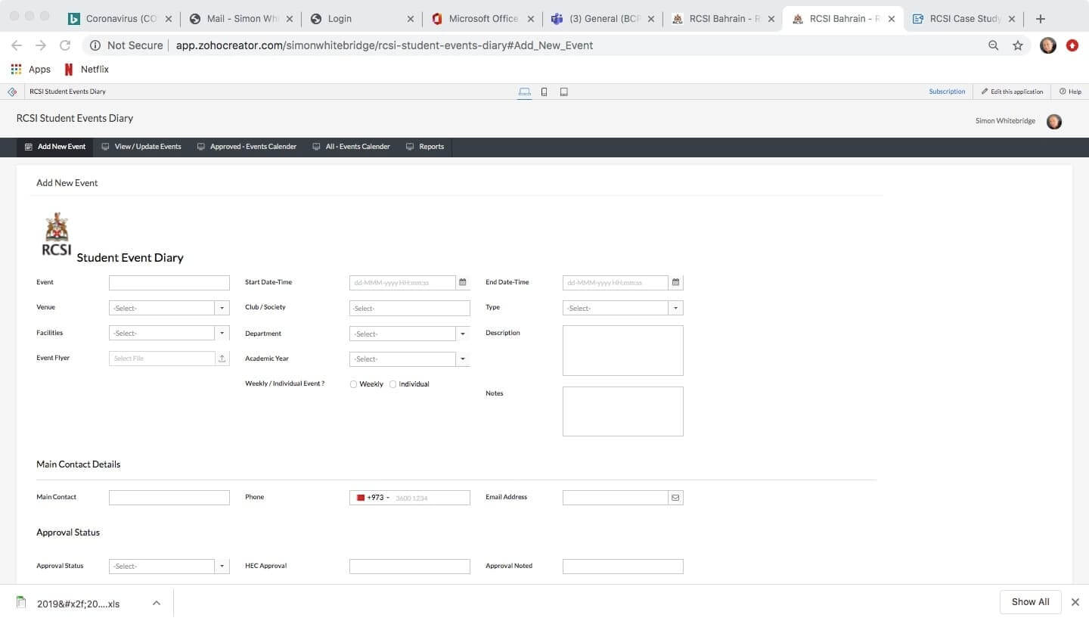Click Subscription link
The width and height of the screenshot is (1089, 621).
tap(947, 92)
